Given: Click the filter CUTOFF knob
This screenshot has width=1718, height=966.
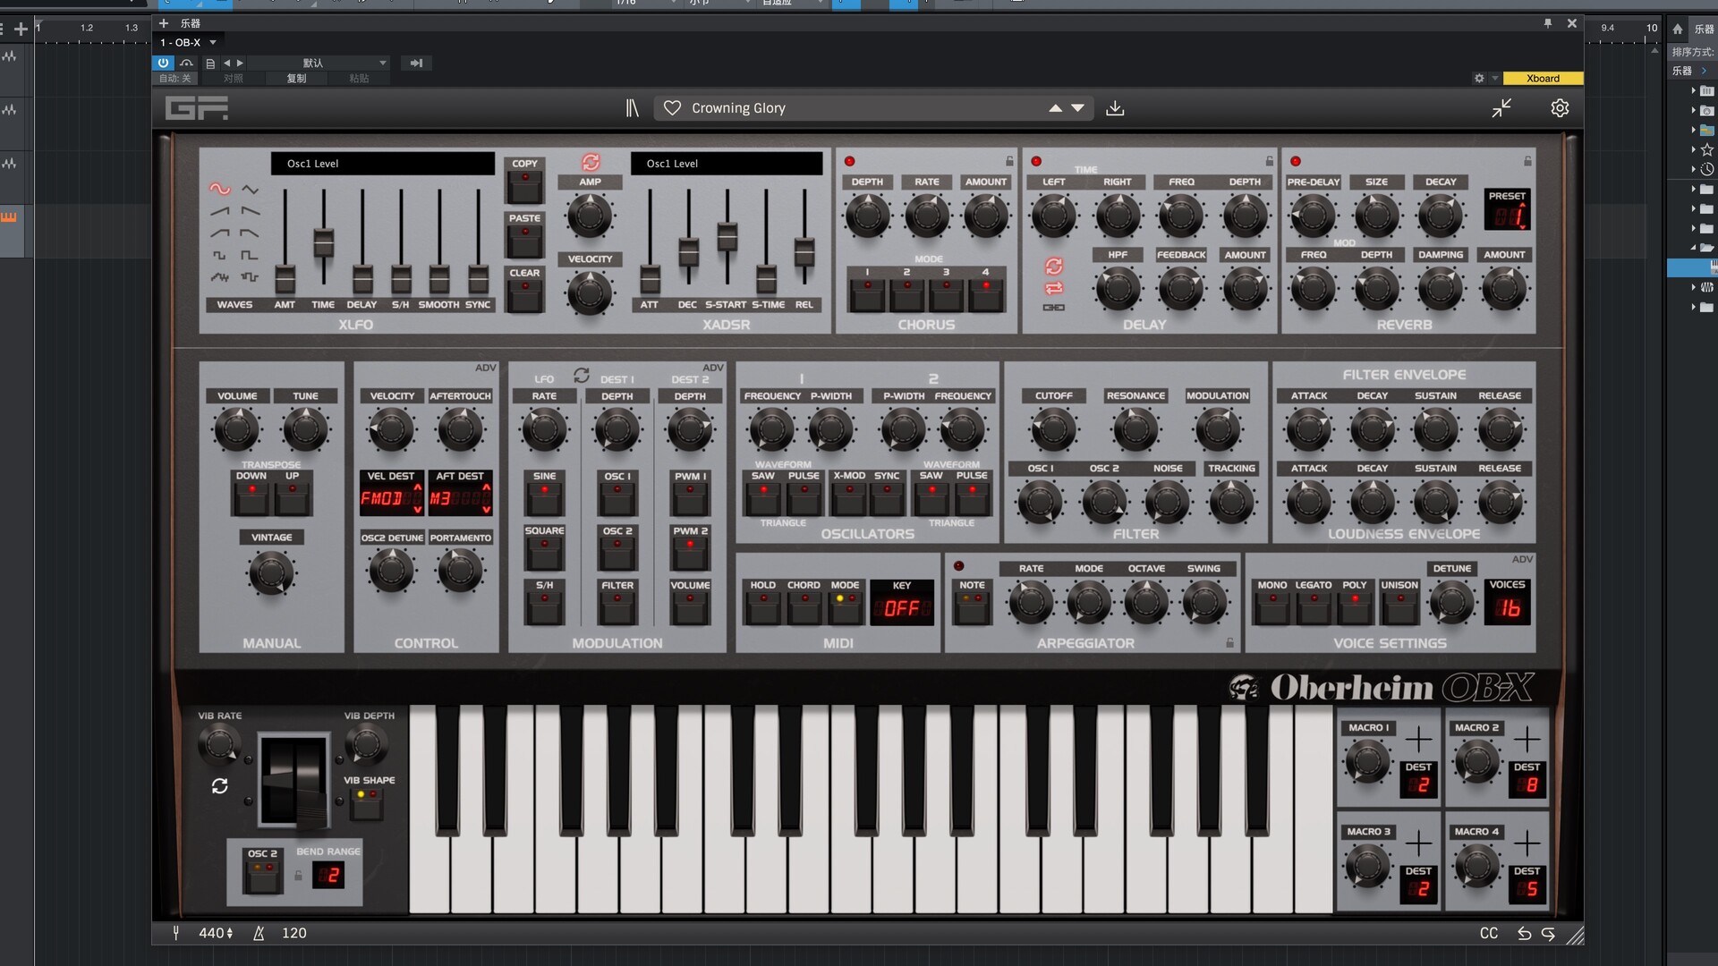Looking at the screenshot, I should (1054, 430).
